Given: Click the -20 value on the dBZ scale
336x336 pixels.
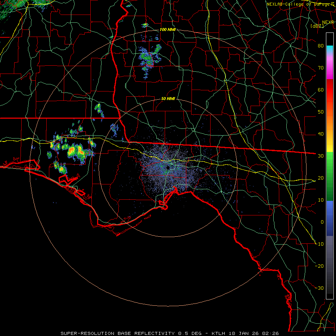Looking at the screenshot, I should click(319, 266).
